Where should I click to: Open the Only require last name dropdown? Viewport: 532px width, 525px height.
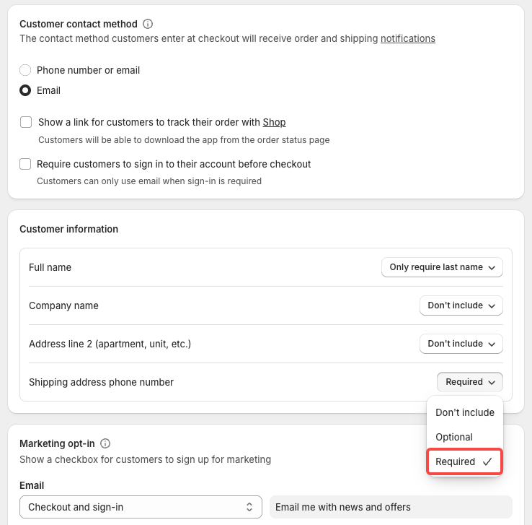point(442,267)
